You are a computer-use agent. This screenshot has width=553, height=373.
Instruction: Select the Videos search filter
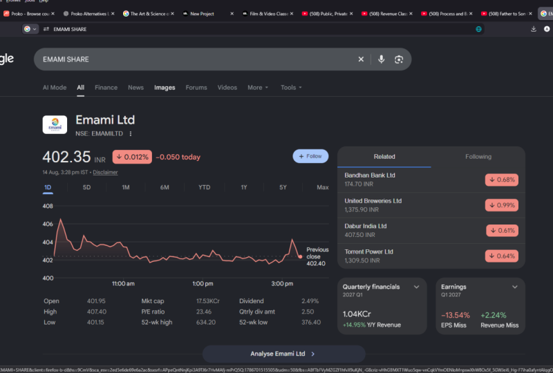click(227, 88)
